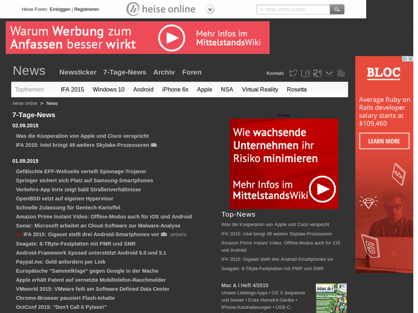The width and height of the screenshot is (418, 313).
Task: Open 'Apple erhält Patent auf vernetzte Mobiltelefon-Rauchmelder'
Action: click(91, 280)
